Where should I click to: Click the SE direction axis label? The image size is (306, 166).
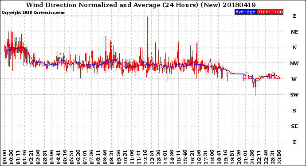[x=294, y=127]
